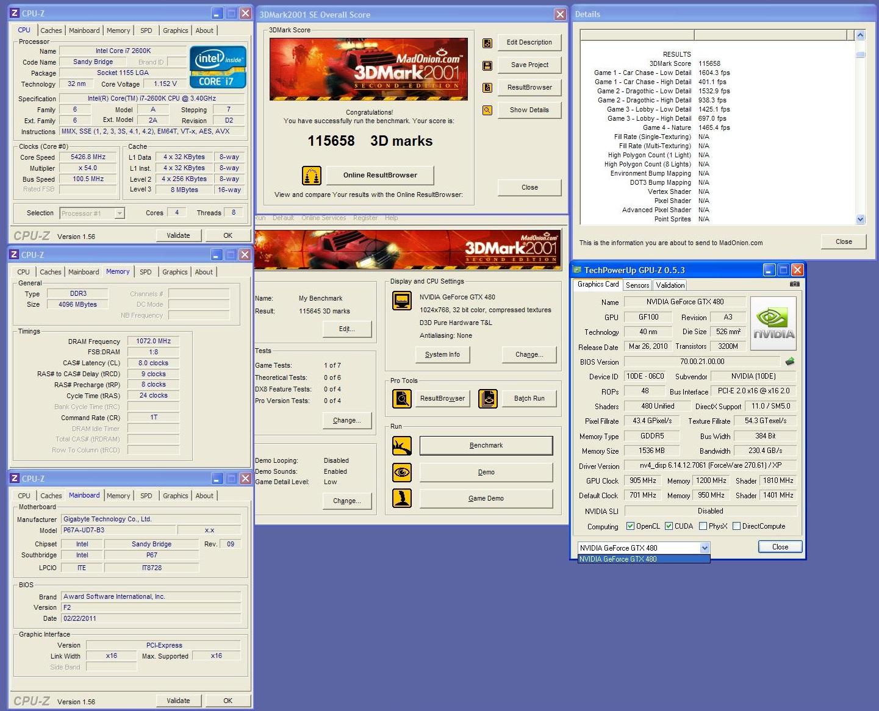
Task: Click the GPU-Z camera screenshot icon
Action: [795, 284]
